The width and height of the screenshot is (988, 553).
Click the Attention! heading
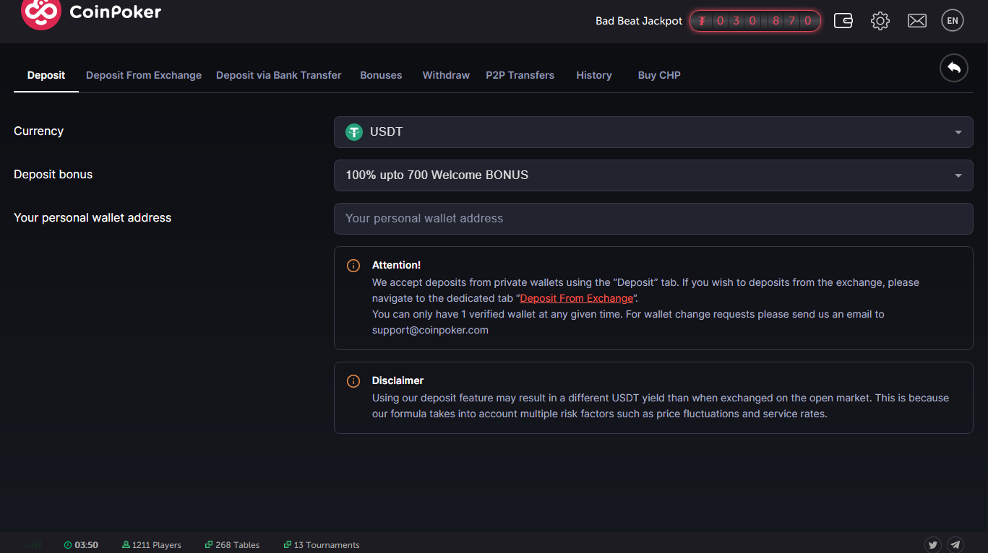396,265
